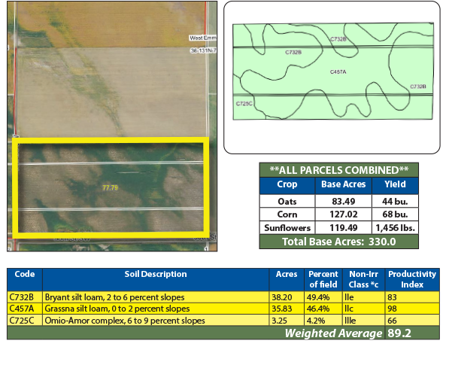The width and height of the screenshot is (449, 365).
Task: Click the Productivity Index column header
Action: [x=412, y=279]
